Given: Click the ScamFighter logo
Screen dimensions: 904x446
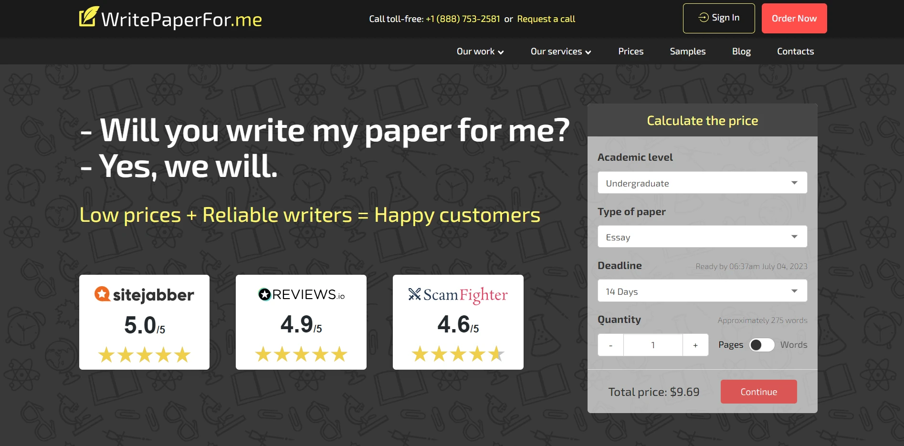Looking at the screenshot, I should coord(458,294).
